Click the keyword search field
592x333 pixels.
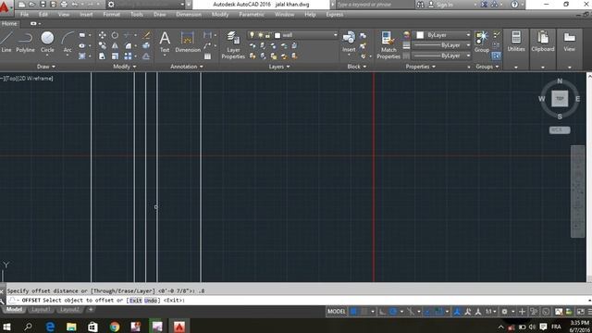click(x=375, y=5)
